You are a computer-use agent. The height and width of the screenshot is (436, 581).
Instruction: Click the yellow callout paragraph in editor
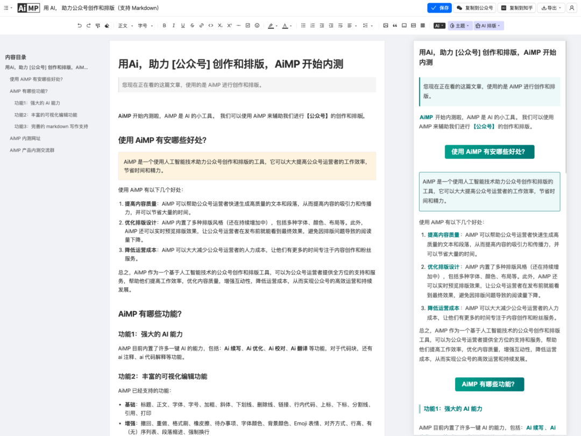pyautogui.click(x=247, y=166)
